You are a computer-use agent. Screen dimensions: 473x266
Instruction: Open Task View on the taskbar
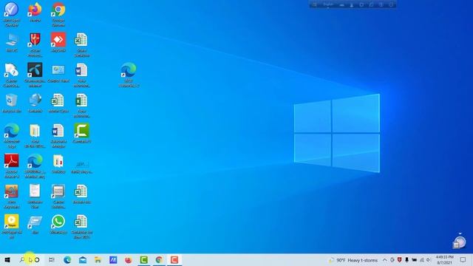52,259
